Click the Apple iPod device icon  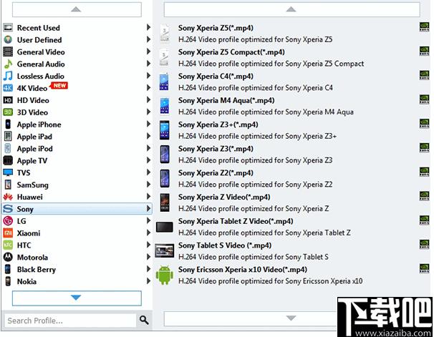coord(8,148)
